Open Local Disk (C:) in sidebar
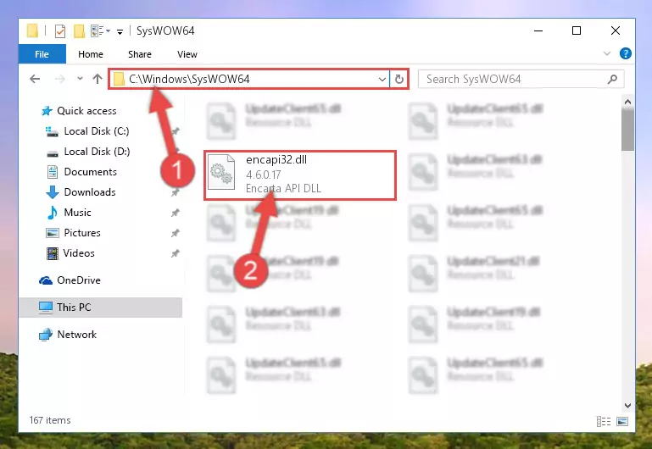The height and width of the screenshot is (449, 652). pos(97,131)
